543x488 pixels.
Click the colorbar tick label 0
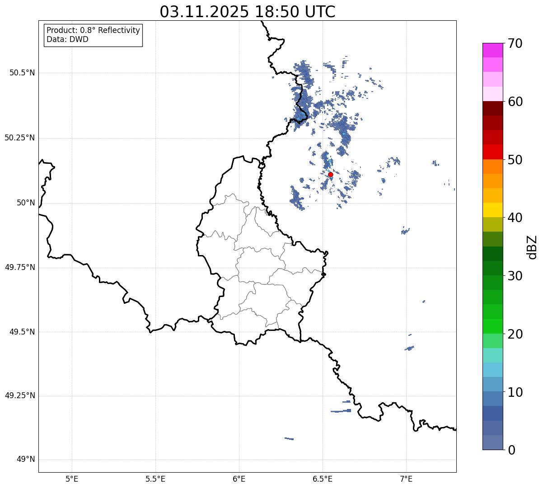(x=511, y=450)
